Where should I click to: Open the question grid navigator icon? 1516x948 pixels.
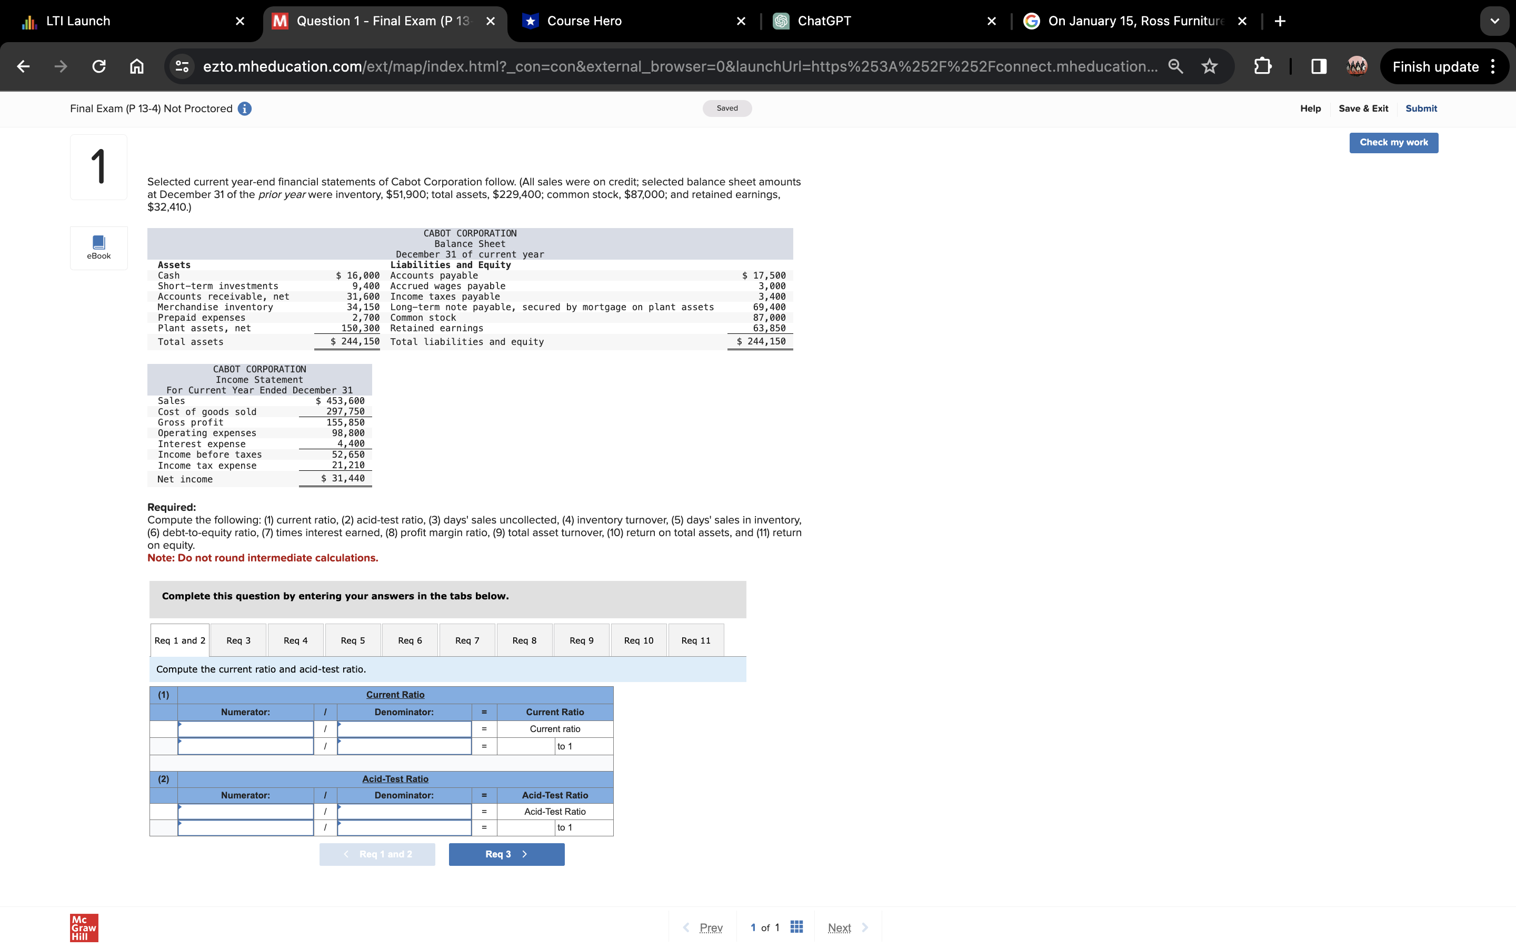pyautogui.click(x=796, y=927)
